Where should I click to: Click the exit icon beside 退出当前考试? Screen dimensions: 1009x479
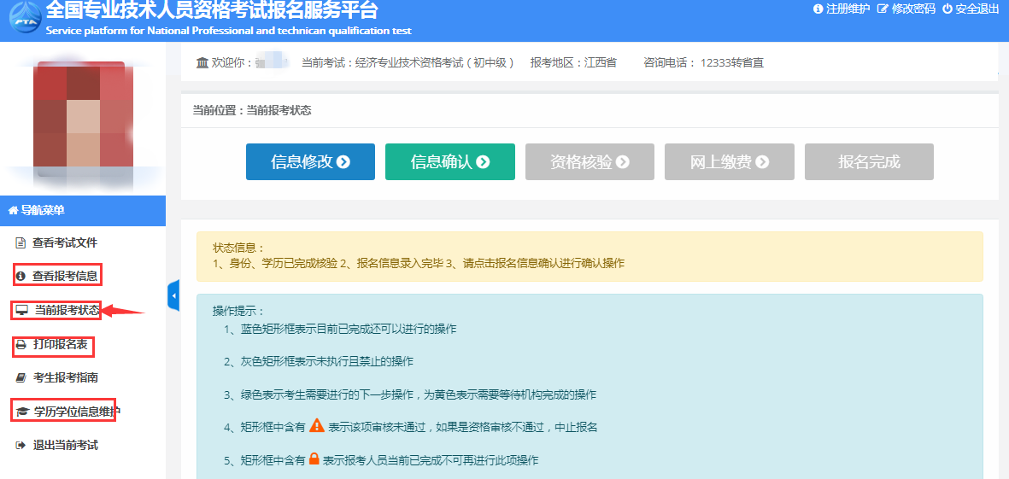[x=21, y=445]
